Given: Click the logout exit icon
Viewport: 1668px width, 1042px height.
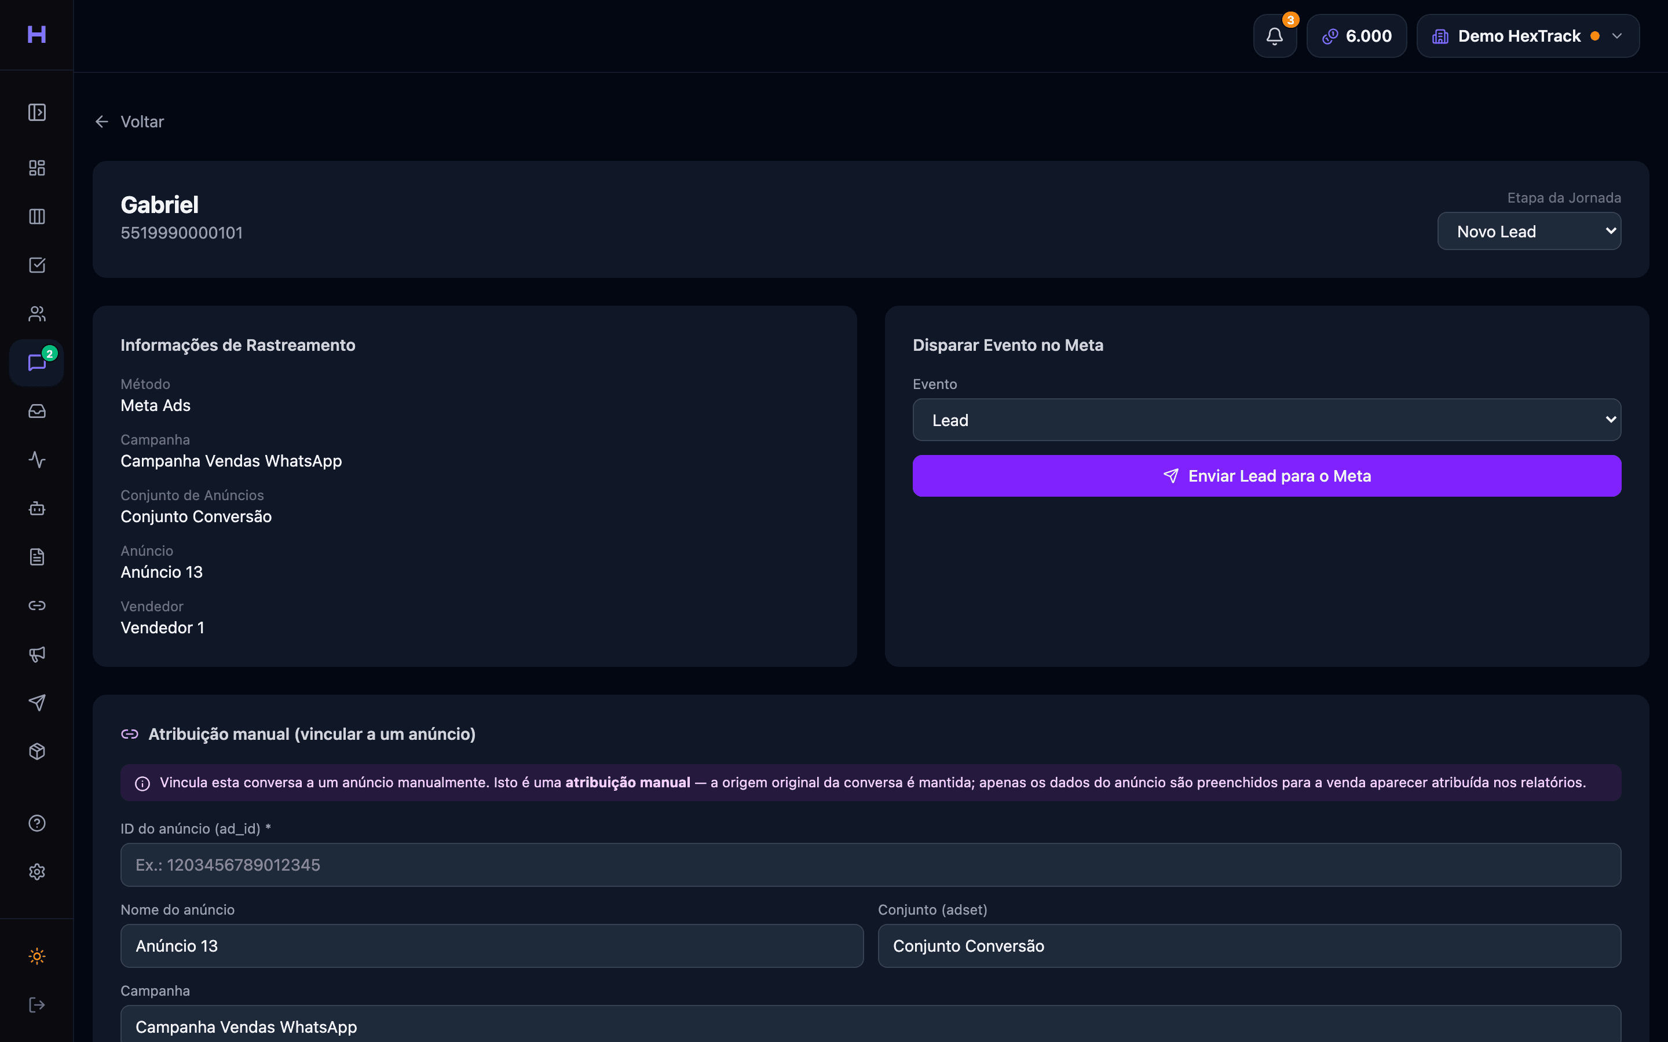Looking at the screenshot, I should tap(36, 1005).
